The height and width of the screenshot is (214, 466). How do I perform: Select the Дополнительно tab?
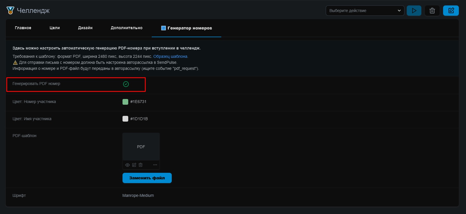(127, 28)
